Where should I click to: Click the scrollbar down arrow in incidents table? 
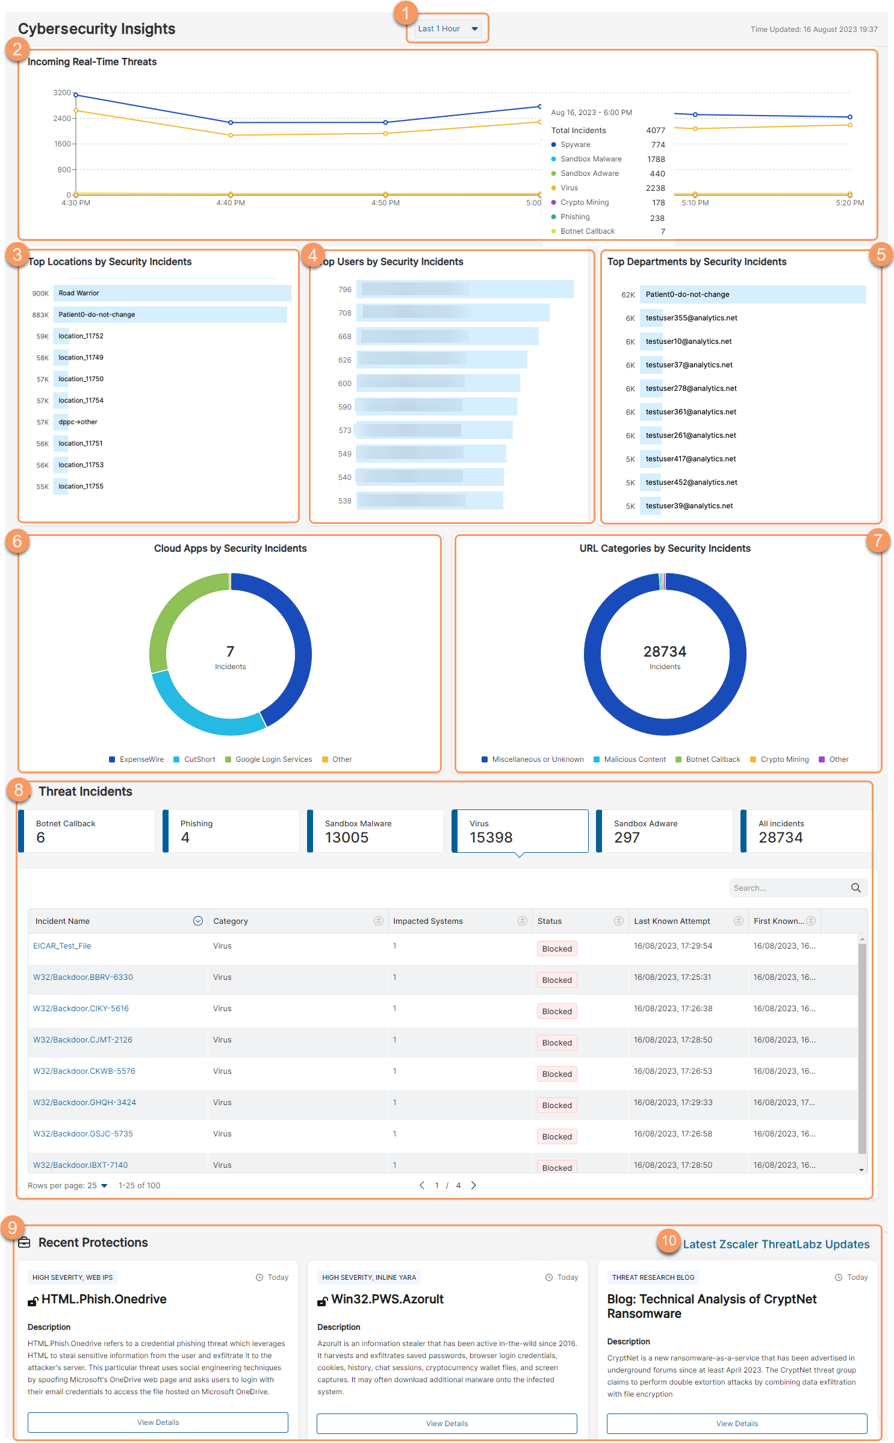point(862,1169)
